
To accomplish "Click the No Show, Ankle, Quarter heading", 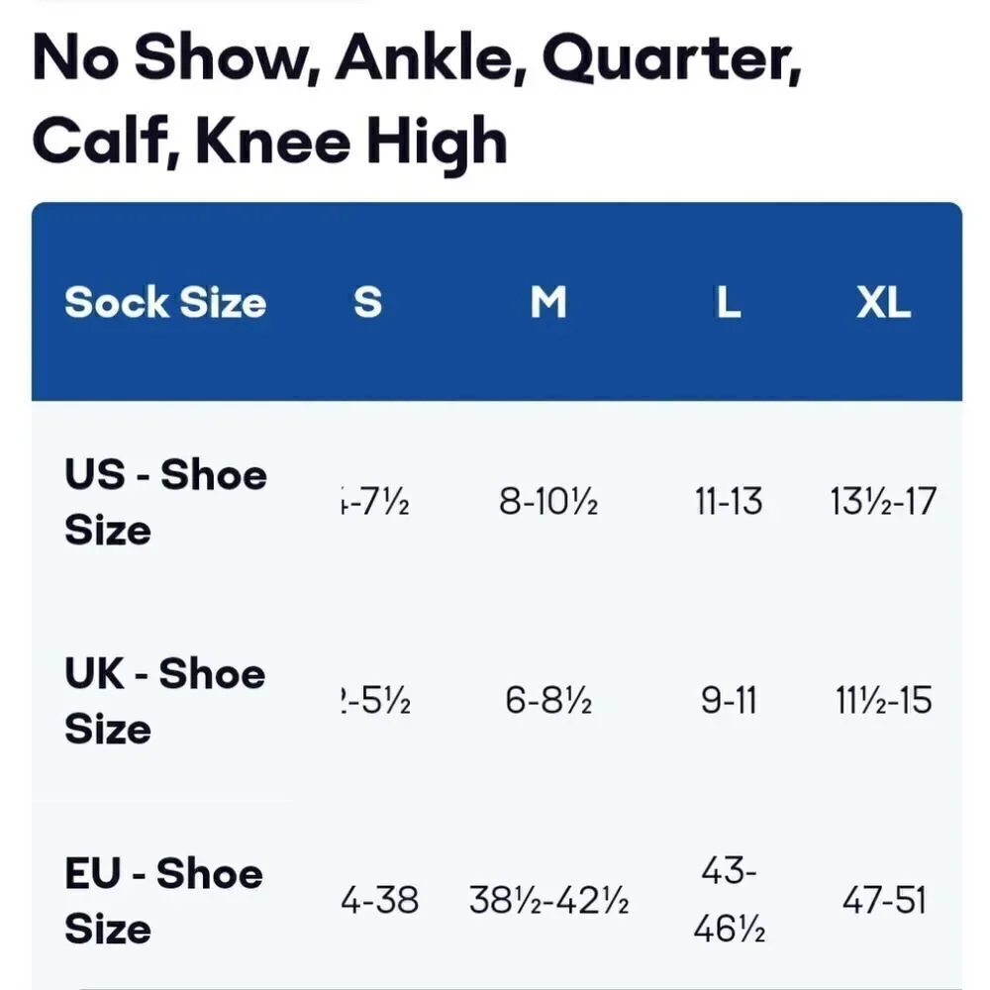I will tap(418, 58).
